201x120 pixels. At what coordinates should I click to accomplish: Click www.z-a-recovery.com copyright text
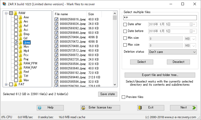tap(171, 117)
